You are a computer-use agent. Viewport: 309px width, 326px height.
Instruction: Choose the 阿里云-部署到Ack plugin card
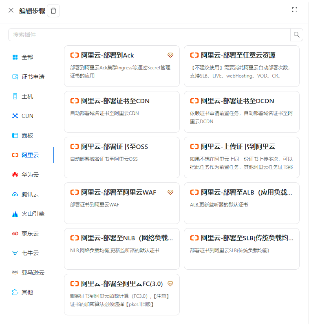tap(122, 66)
